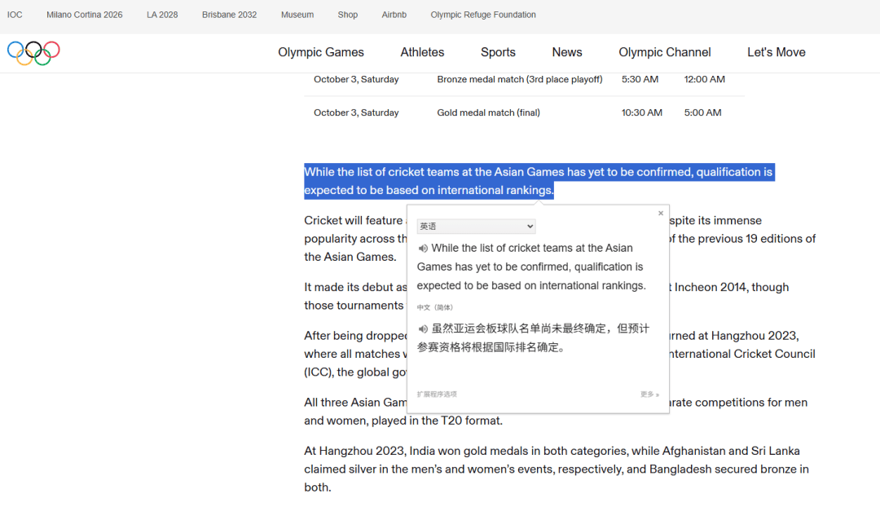The width and height of the screenshot is (880, 507).
Task: Open the Athletes menu item
Action: [422, 52]
